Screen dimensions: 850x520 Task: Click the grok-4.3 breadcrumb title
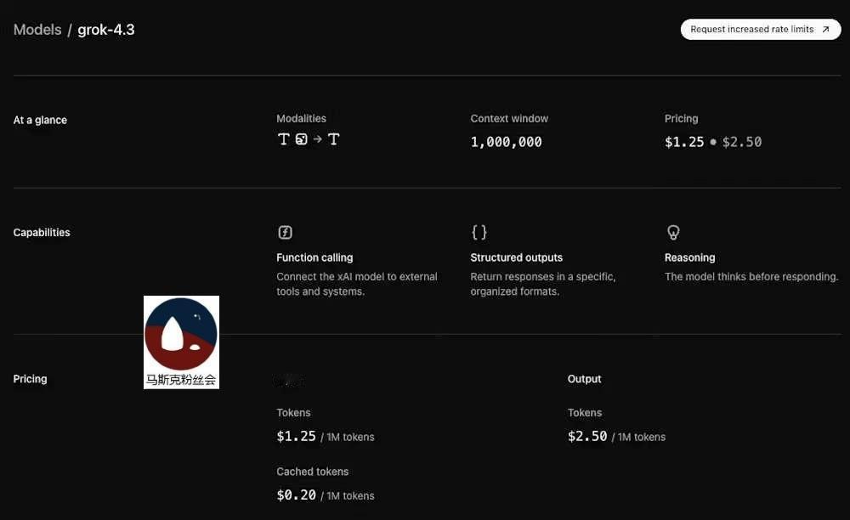105,30
